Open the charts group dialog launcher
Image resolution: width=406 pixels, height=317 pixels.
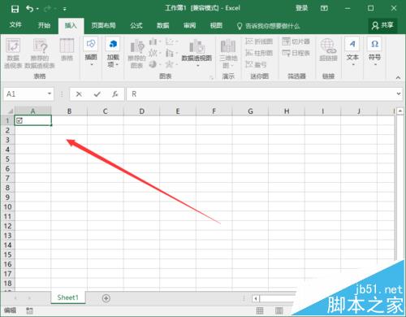[x=211, y=77]
